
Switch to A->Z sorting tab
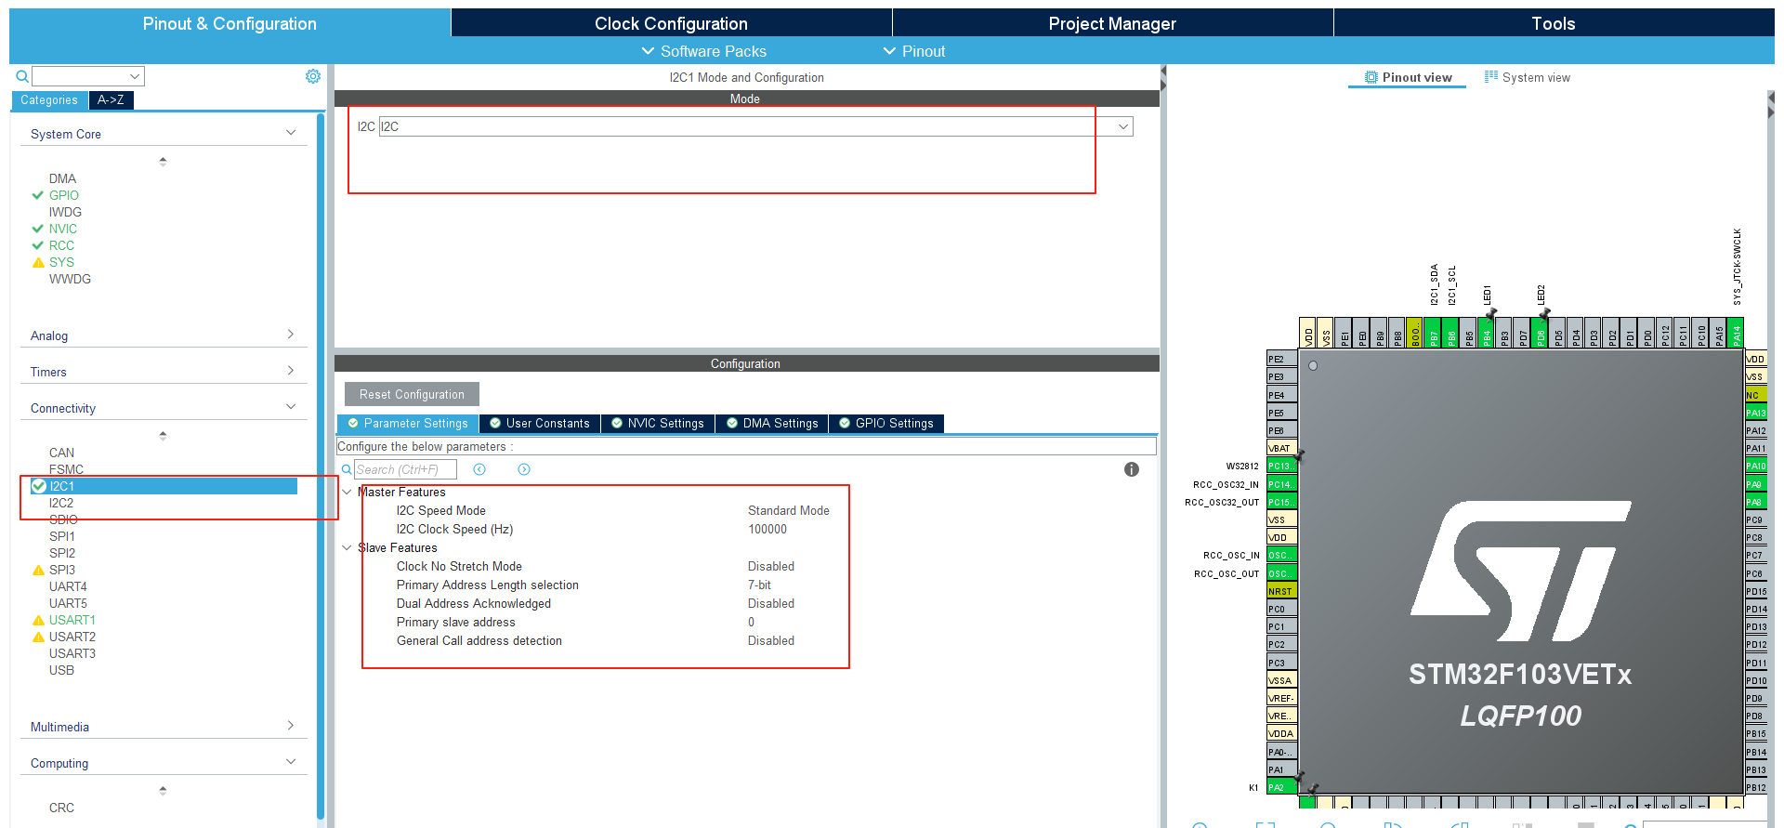pyautogui.click(x=111, y=99)
